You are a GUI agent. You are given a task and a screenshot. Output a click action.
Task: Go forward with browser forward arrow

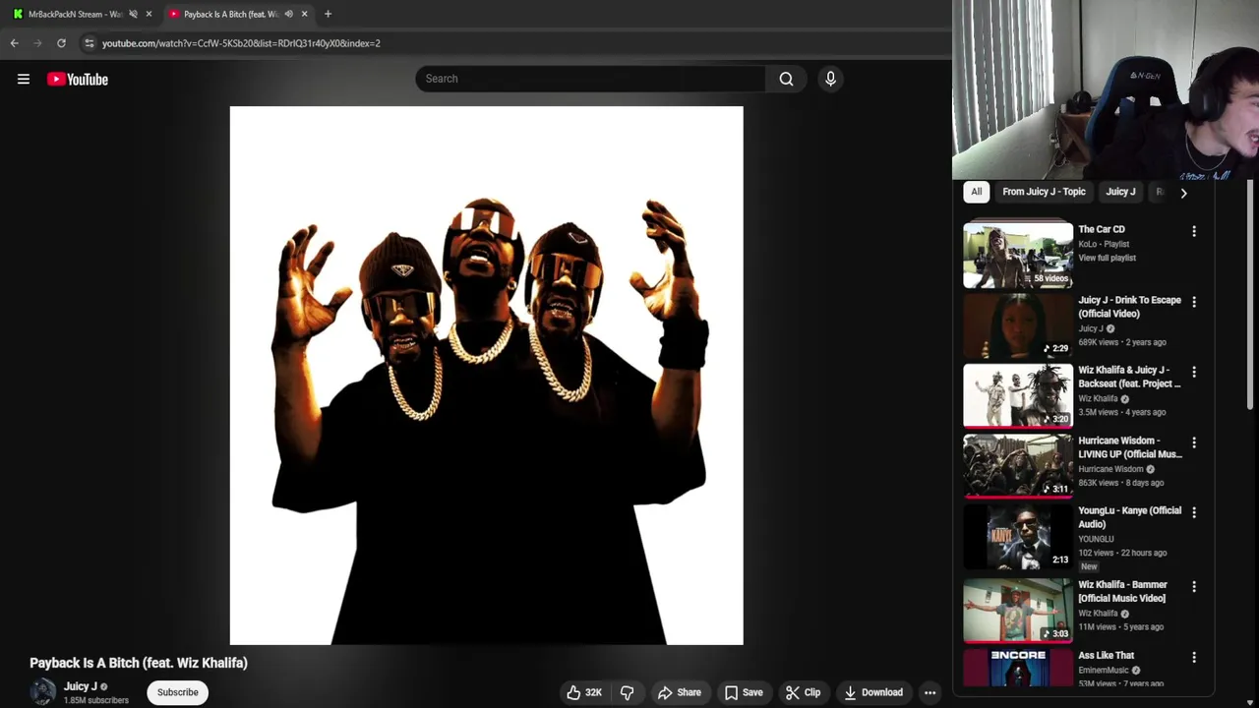pos(37,43)
